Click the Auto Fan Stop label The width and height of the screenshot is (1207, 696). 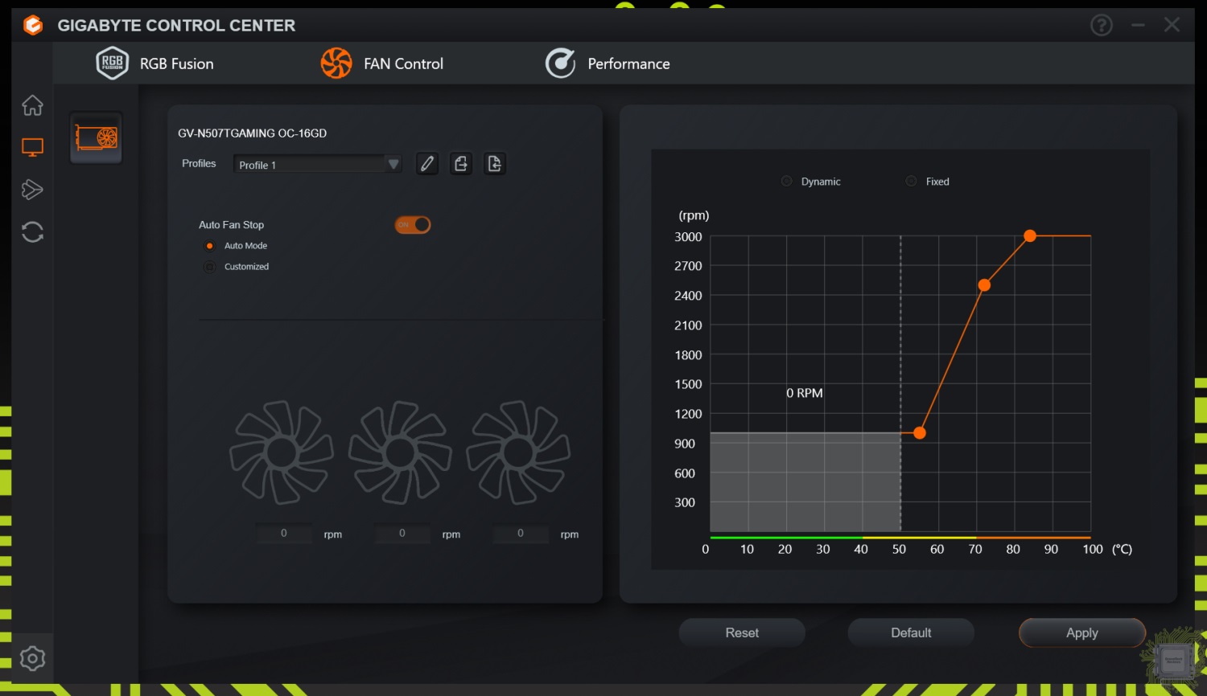[x=231, y=225]
